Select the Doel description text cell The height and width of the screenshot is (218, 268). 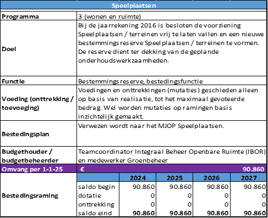[x=172, y=48]
